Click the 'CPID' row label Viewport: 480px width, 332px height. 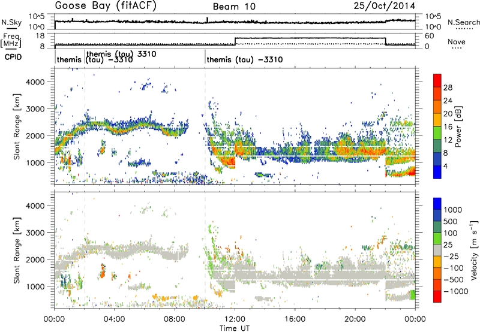(13, 57)
